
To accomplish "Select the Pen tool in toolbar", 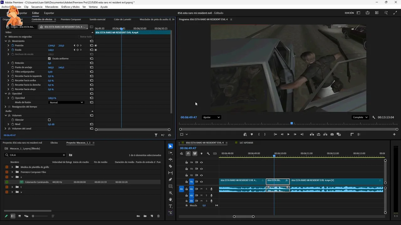I will click(170, 179).
